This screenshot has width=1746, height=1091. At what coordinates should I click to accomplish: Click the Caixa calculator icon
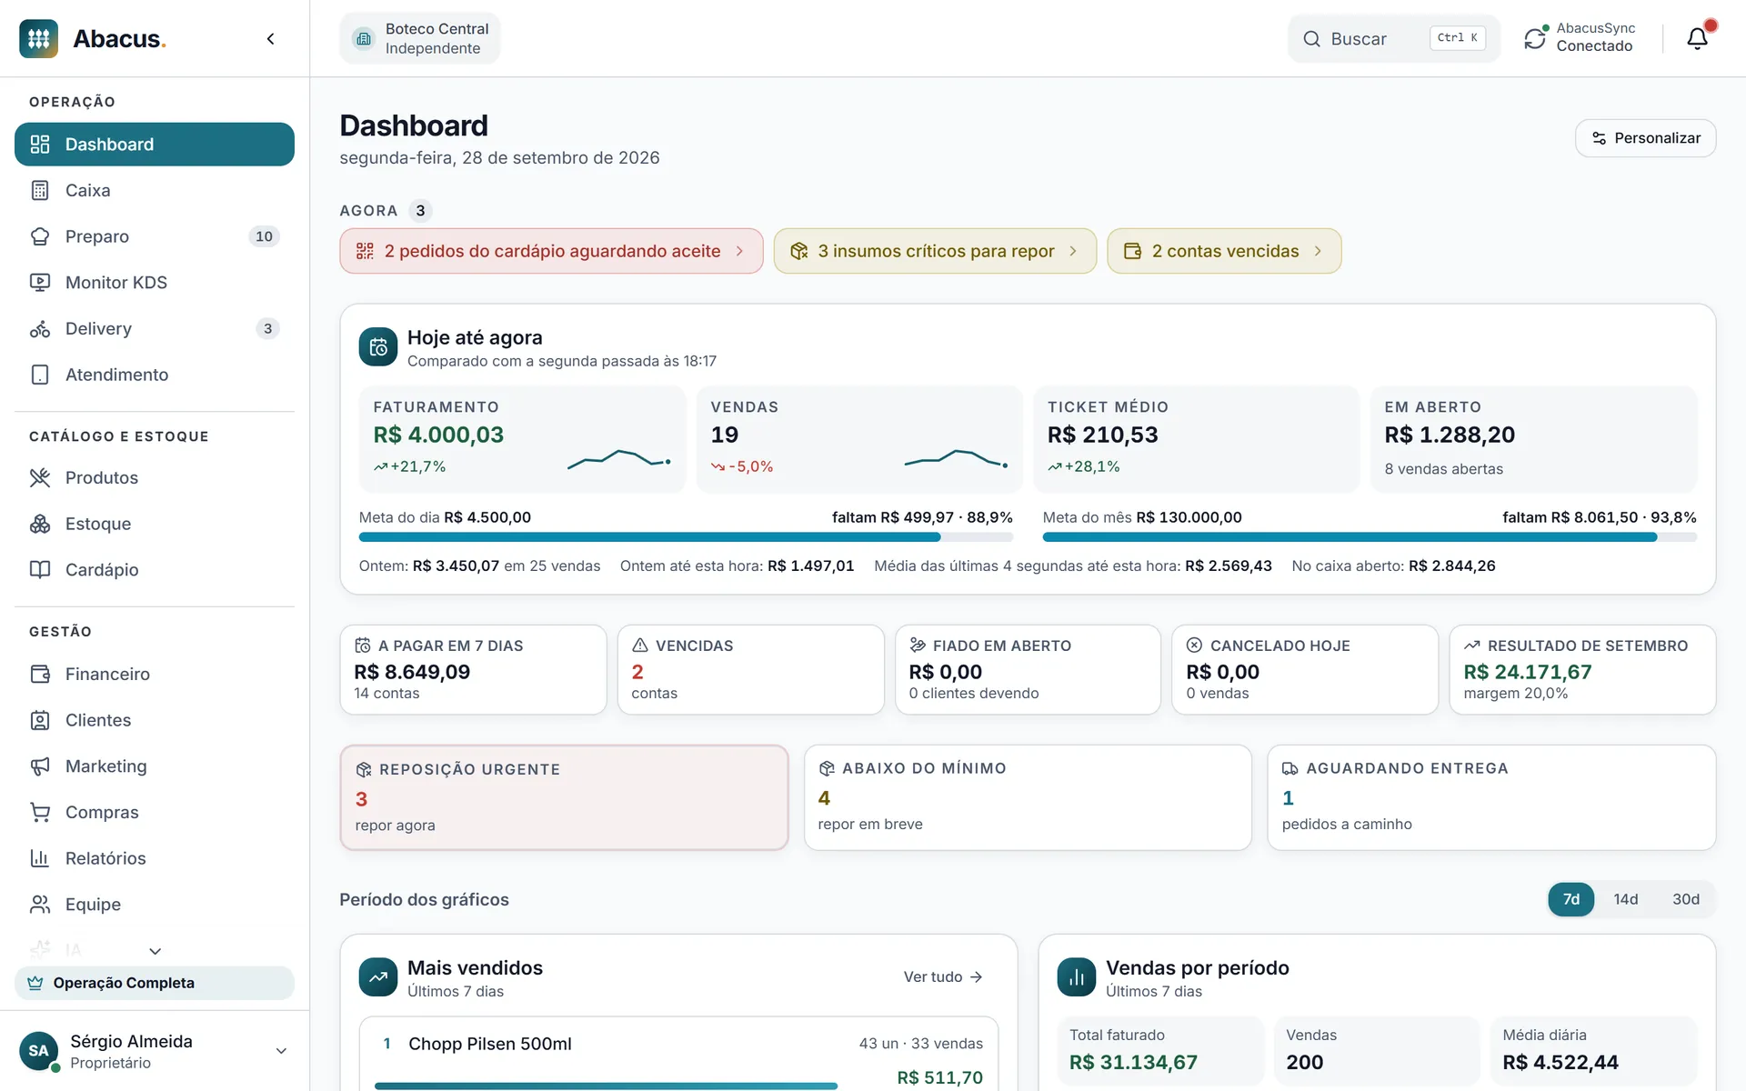coord(40,190)
